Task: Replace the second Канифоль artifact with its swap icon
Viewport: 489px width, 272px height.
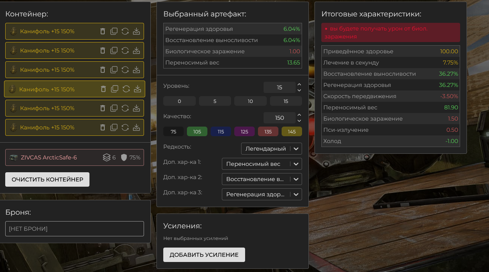Action: pos(125,50)
